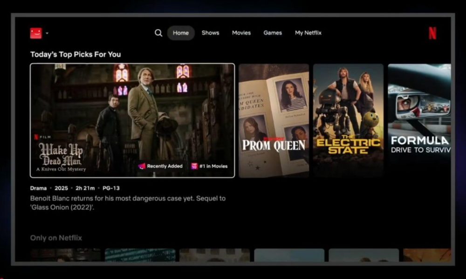Viewport: 466px width, 279px height.
Task: Go to the Movies tab
Action: pos(241,33)
